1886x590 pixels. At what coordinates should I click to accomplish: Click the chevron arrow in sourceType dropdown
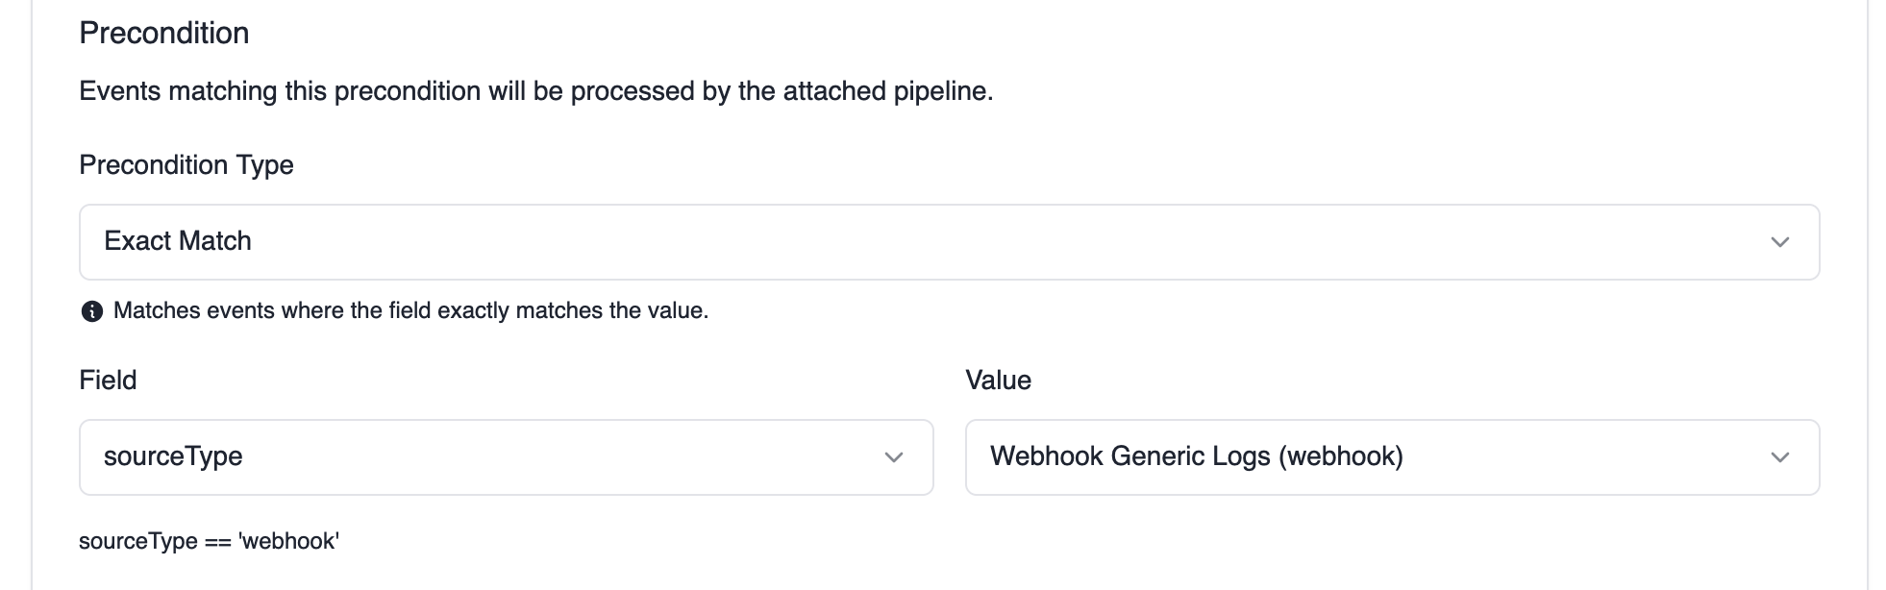tap(893, 457)
